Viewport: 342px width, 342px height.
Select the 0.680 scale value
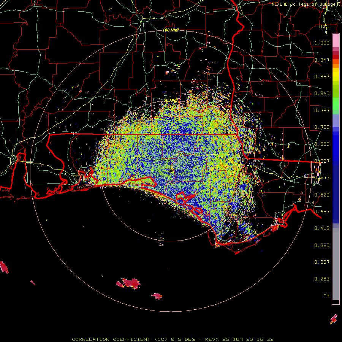322,144
